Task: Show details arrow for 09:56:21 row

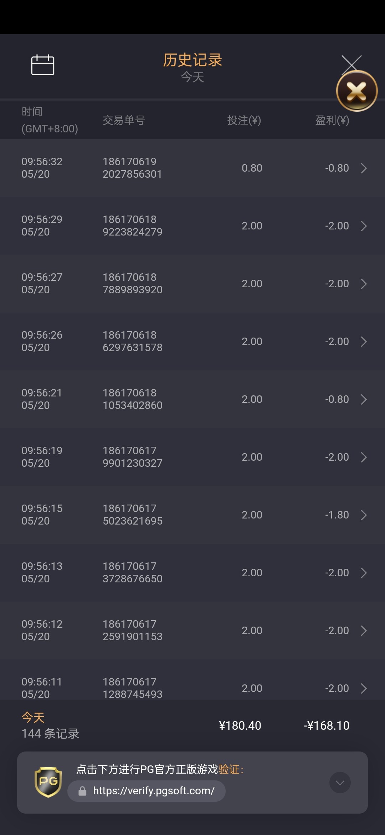Action: click(x=364, y=399)
